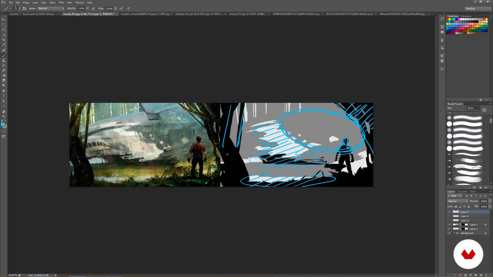
Task: Select the History Brush tool
Action: click(x=4, y=65)
